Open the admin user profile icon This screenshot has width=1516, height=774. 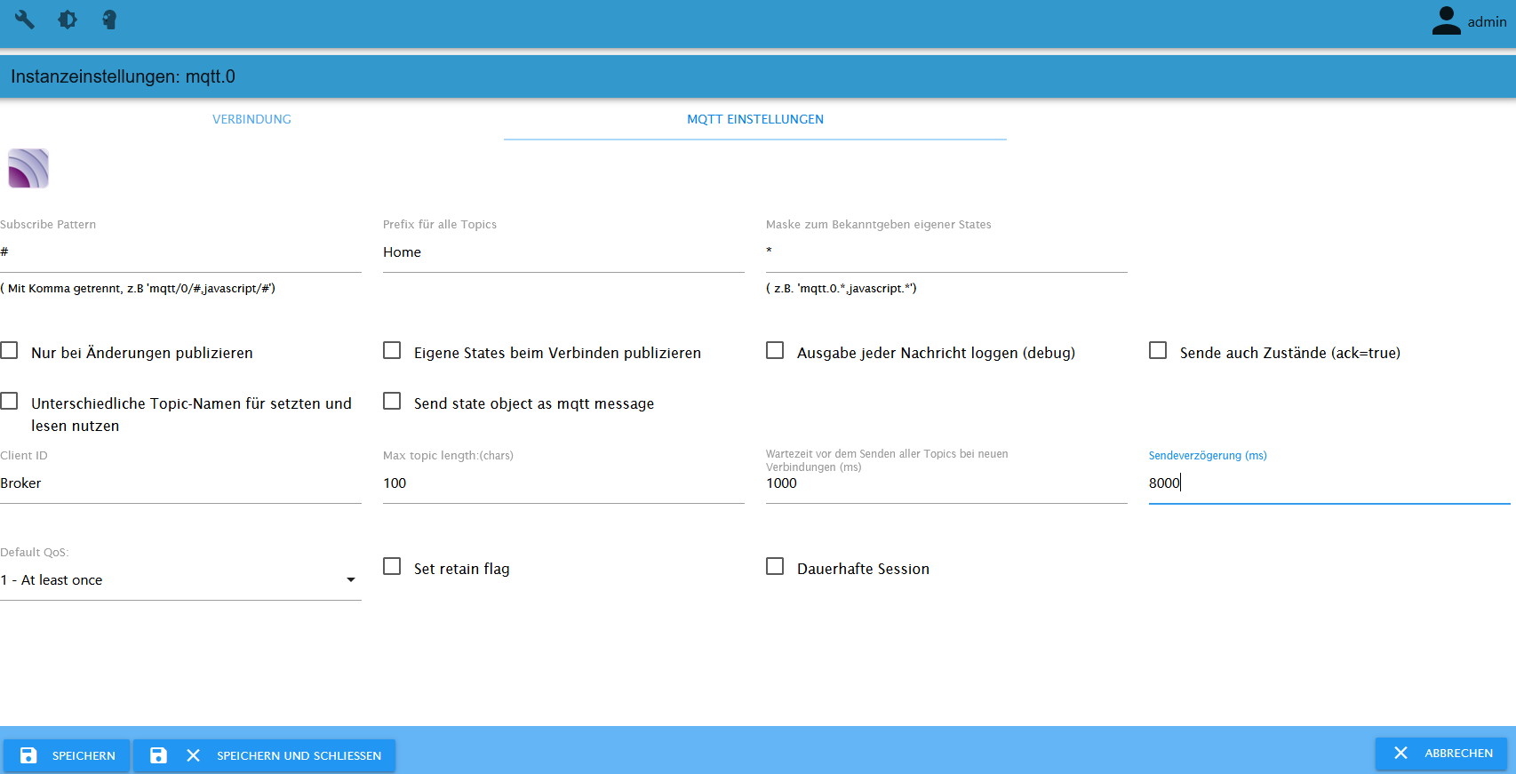pyautogui.click(x=1446, y=20)
